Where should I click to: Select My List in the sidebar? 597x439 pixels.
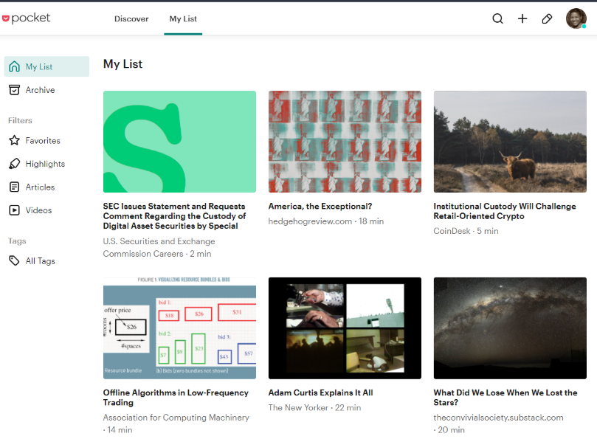[x=39, y=66]
